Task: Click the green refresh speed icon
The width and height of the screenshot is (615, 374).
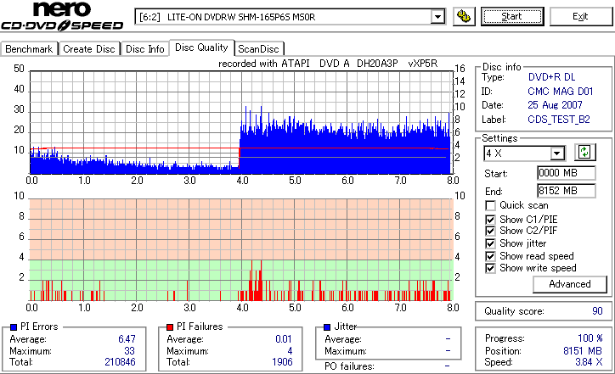Action: 584,152
